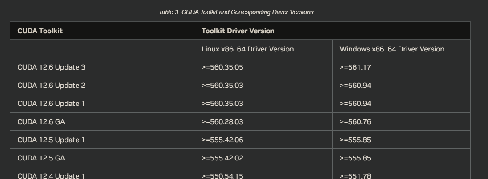Click Windows x86_64 Driver Version subheader

(392, 49)
